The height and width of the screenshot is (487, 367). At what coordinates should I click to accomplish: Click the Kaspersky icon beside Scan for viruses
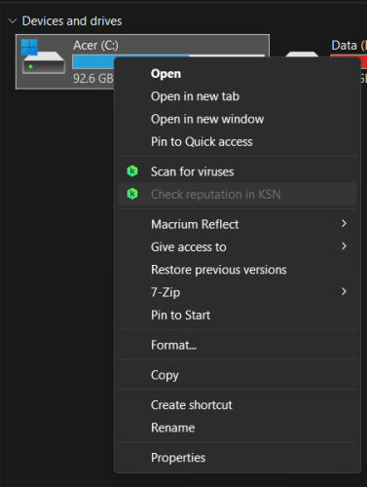click(132, 171)
